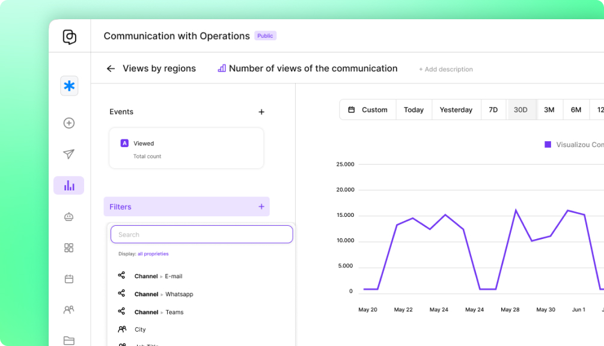Add an event with the plus icon
Image resolution: width=604 pixels, height=346 pixels.
261,112
